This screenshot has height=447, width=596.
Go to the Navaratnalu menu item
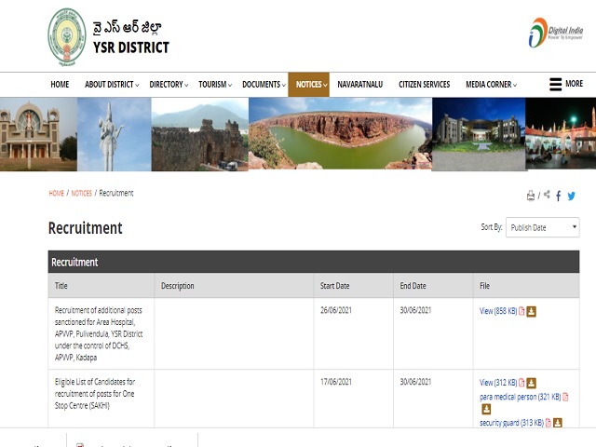(359, 85)
